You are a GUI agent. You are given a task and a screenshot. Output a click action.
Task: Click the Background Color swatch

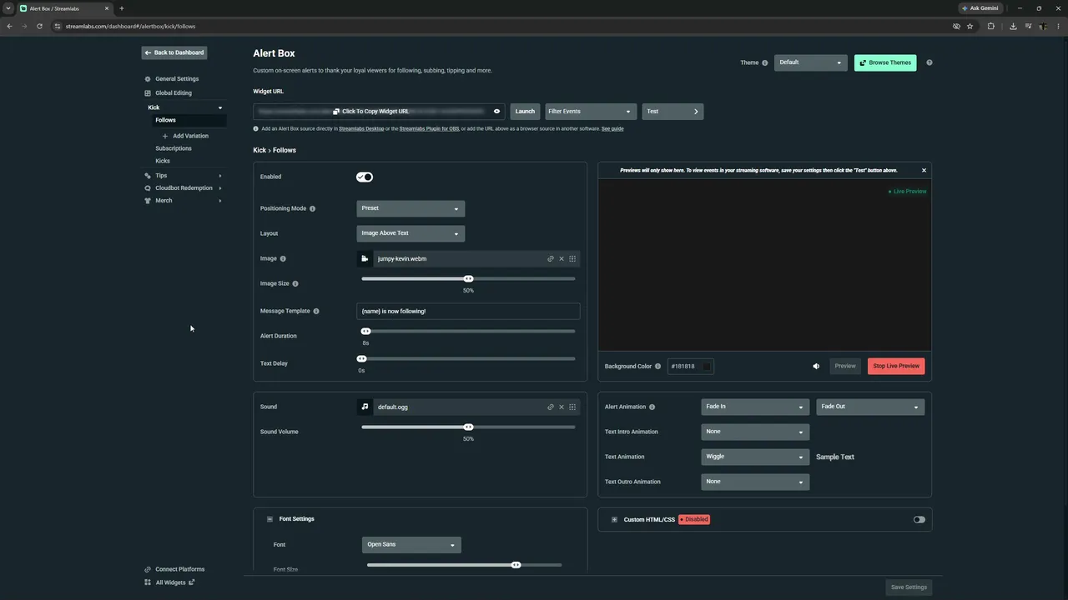[x=706, y=367]
